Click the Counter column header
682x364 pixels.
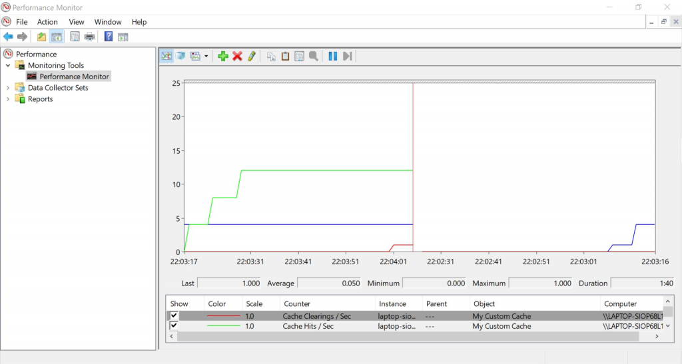pos(297,303)
